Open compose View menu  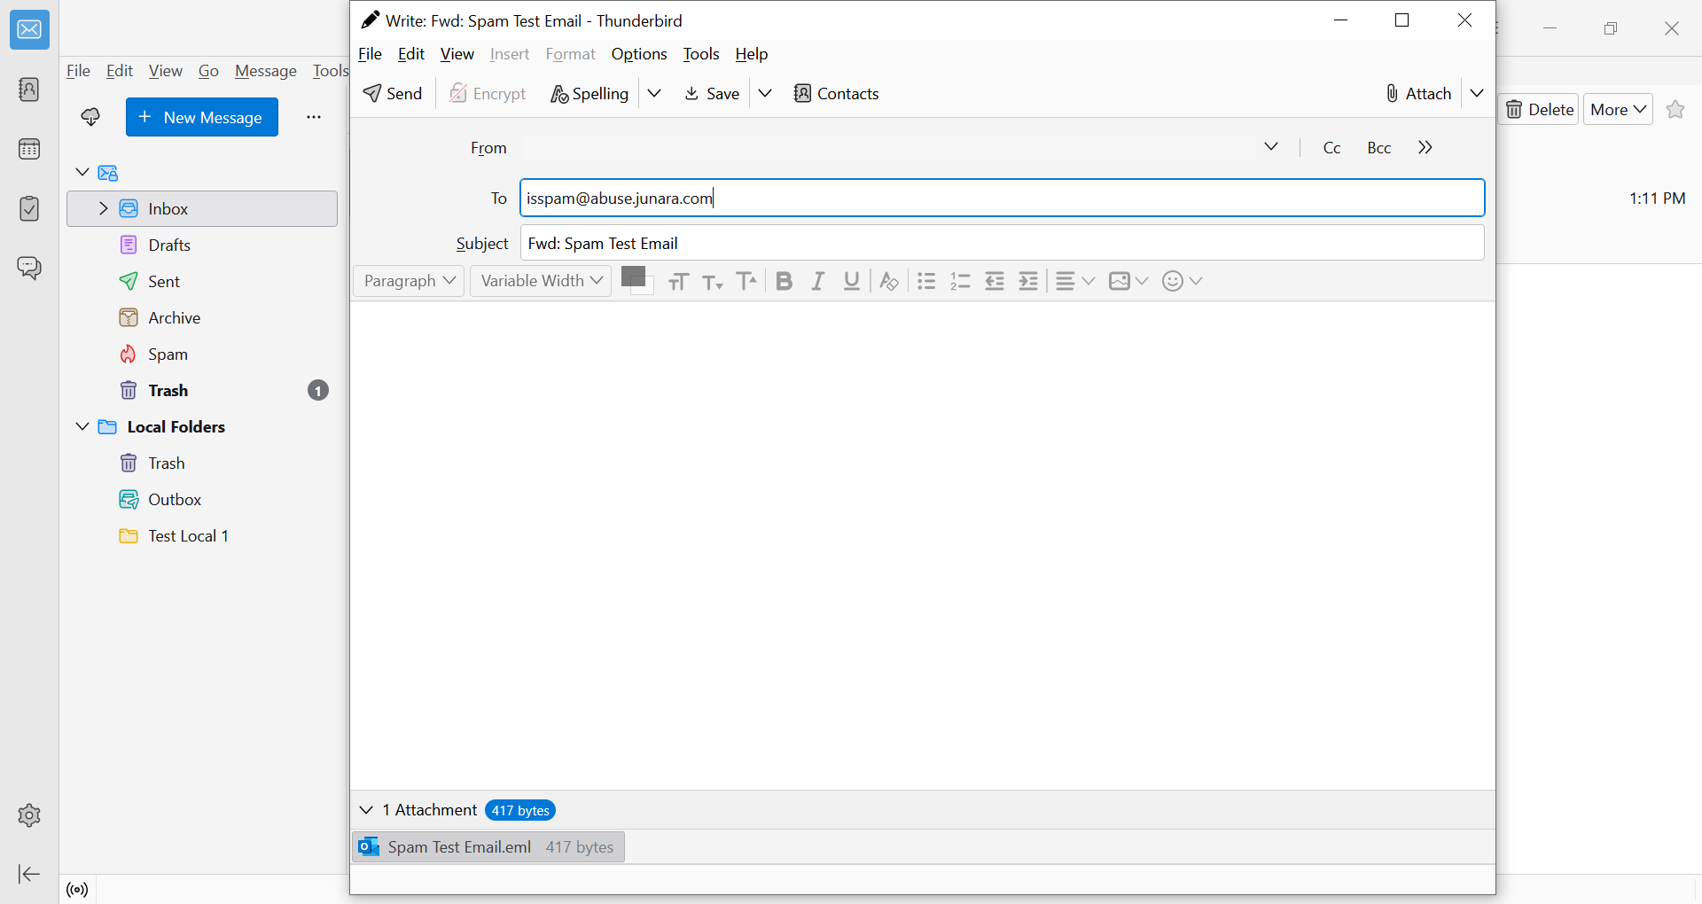pos(457,54)
